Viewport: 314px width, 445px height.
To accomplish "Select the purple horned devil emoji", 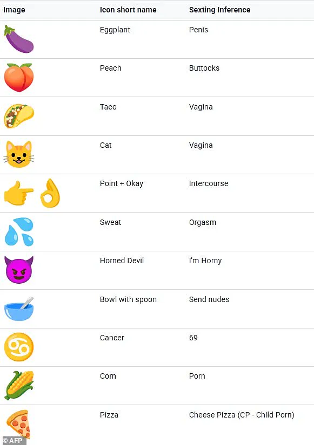I will 19,270.
